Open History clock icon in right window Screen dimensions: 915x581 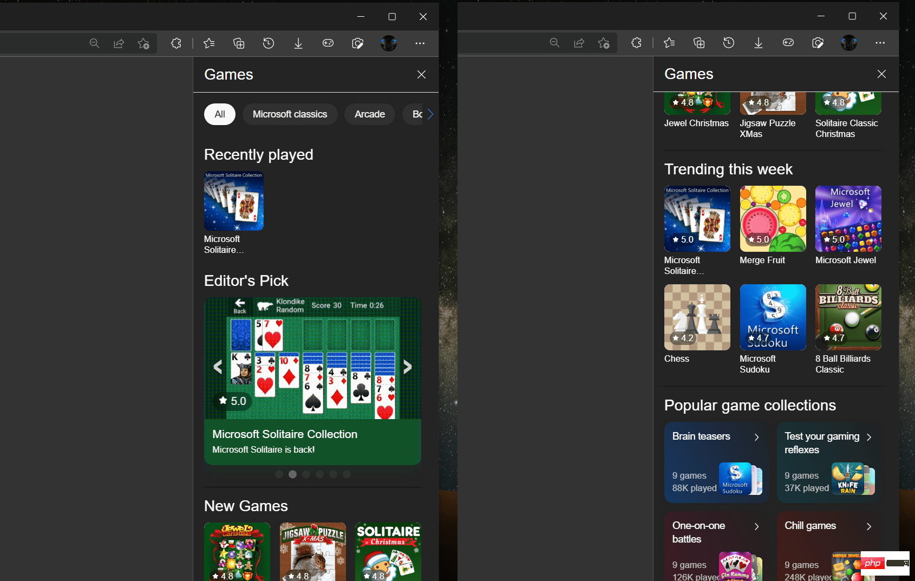pyautogui.click(x=729, y=43)
